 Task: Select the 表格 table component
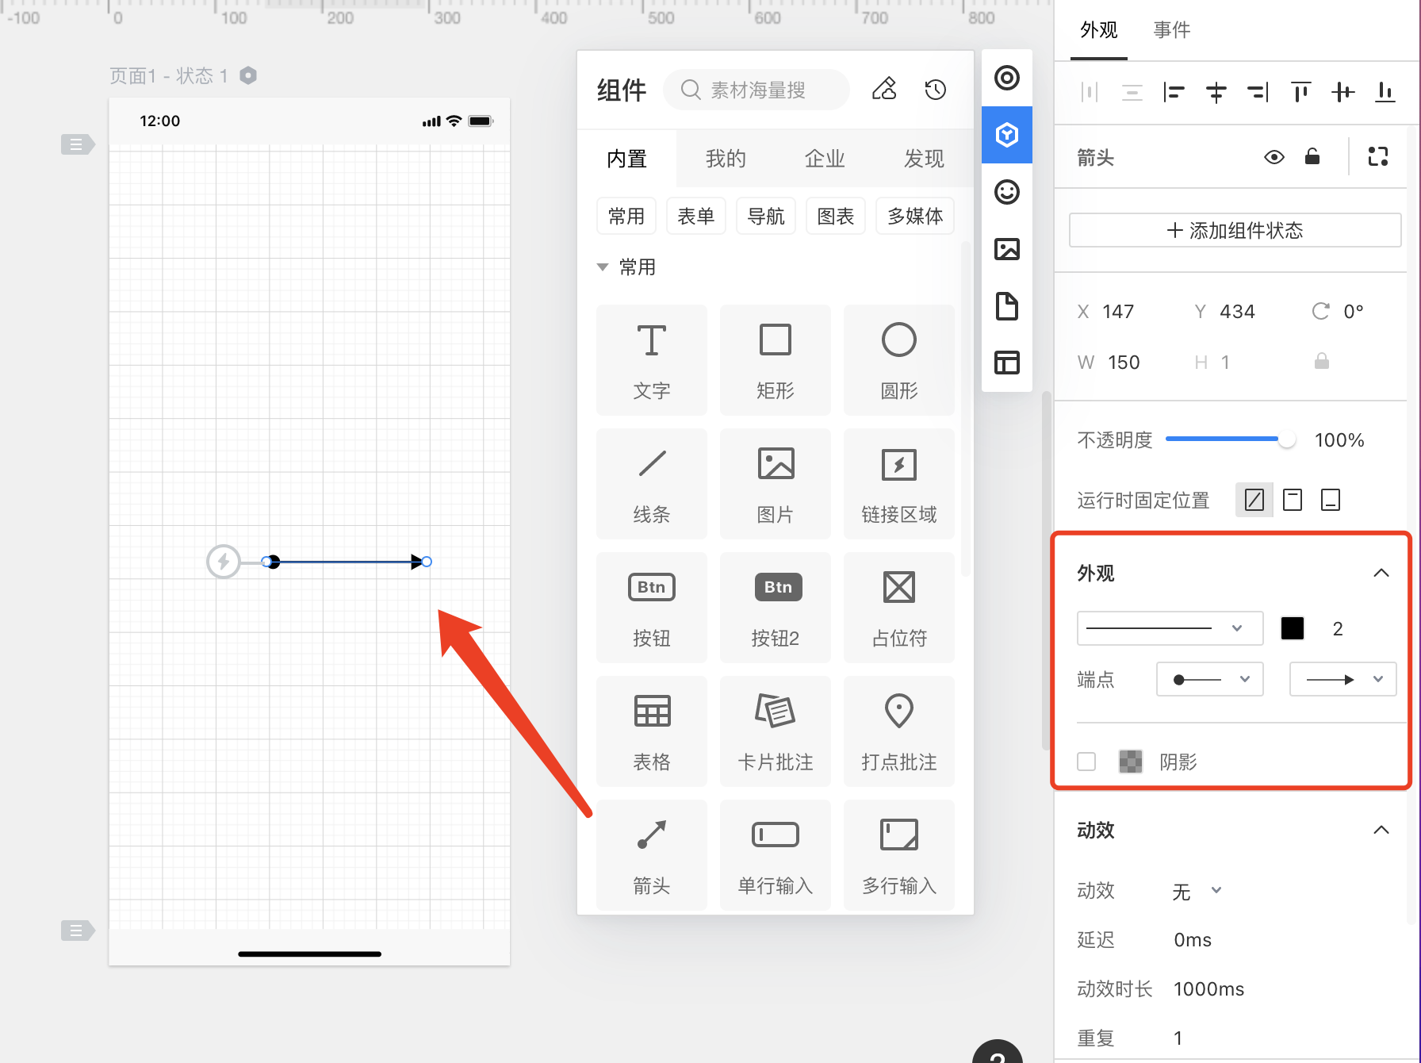click(652, 731)
